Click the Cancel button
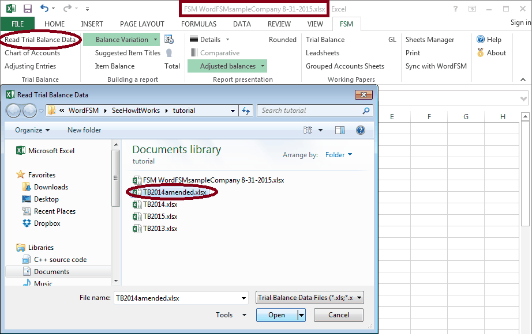532x334 pixels. pyautogui.click(x=338, y=315)
